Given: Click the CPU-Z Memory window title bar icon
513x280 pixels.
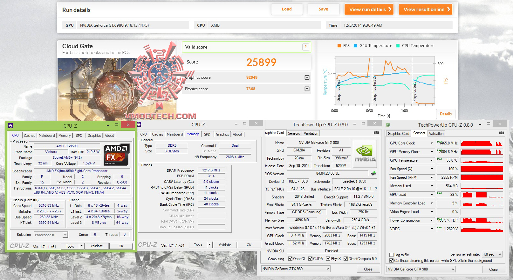Looking at the screenshot, I should (x=139, y=124).
